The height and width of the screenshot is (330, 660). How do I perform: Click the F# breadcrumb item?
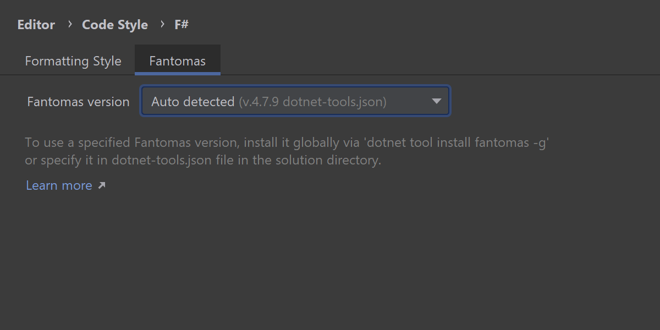(x=182, y=25)
